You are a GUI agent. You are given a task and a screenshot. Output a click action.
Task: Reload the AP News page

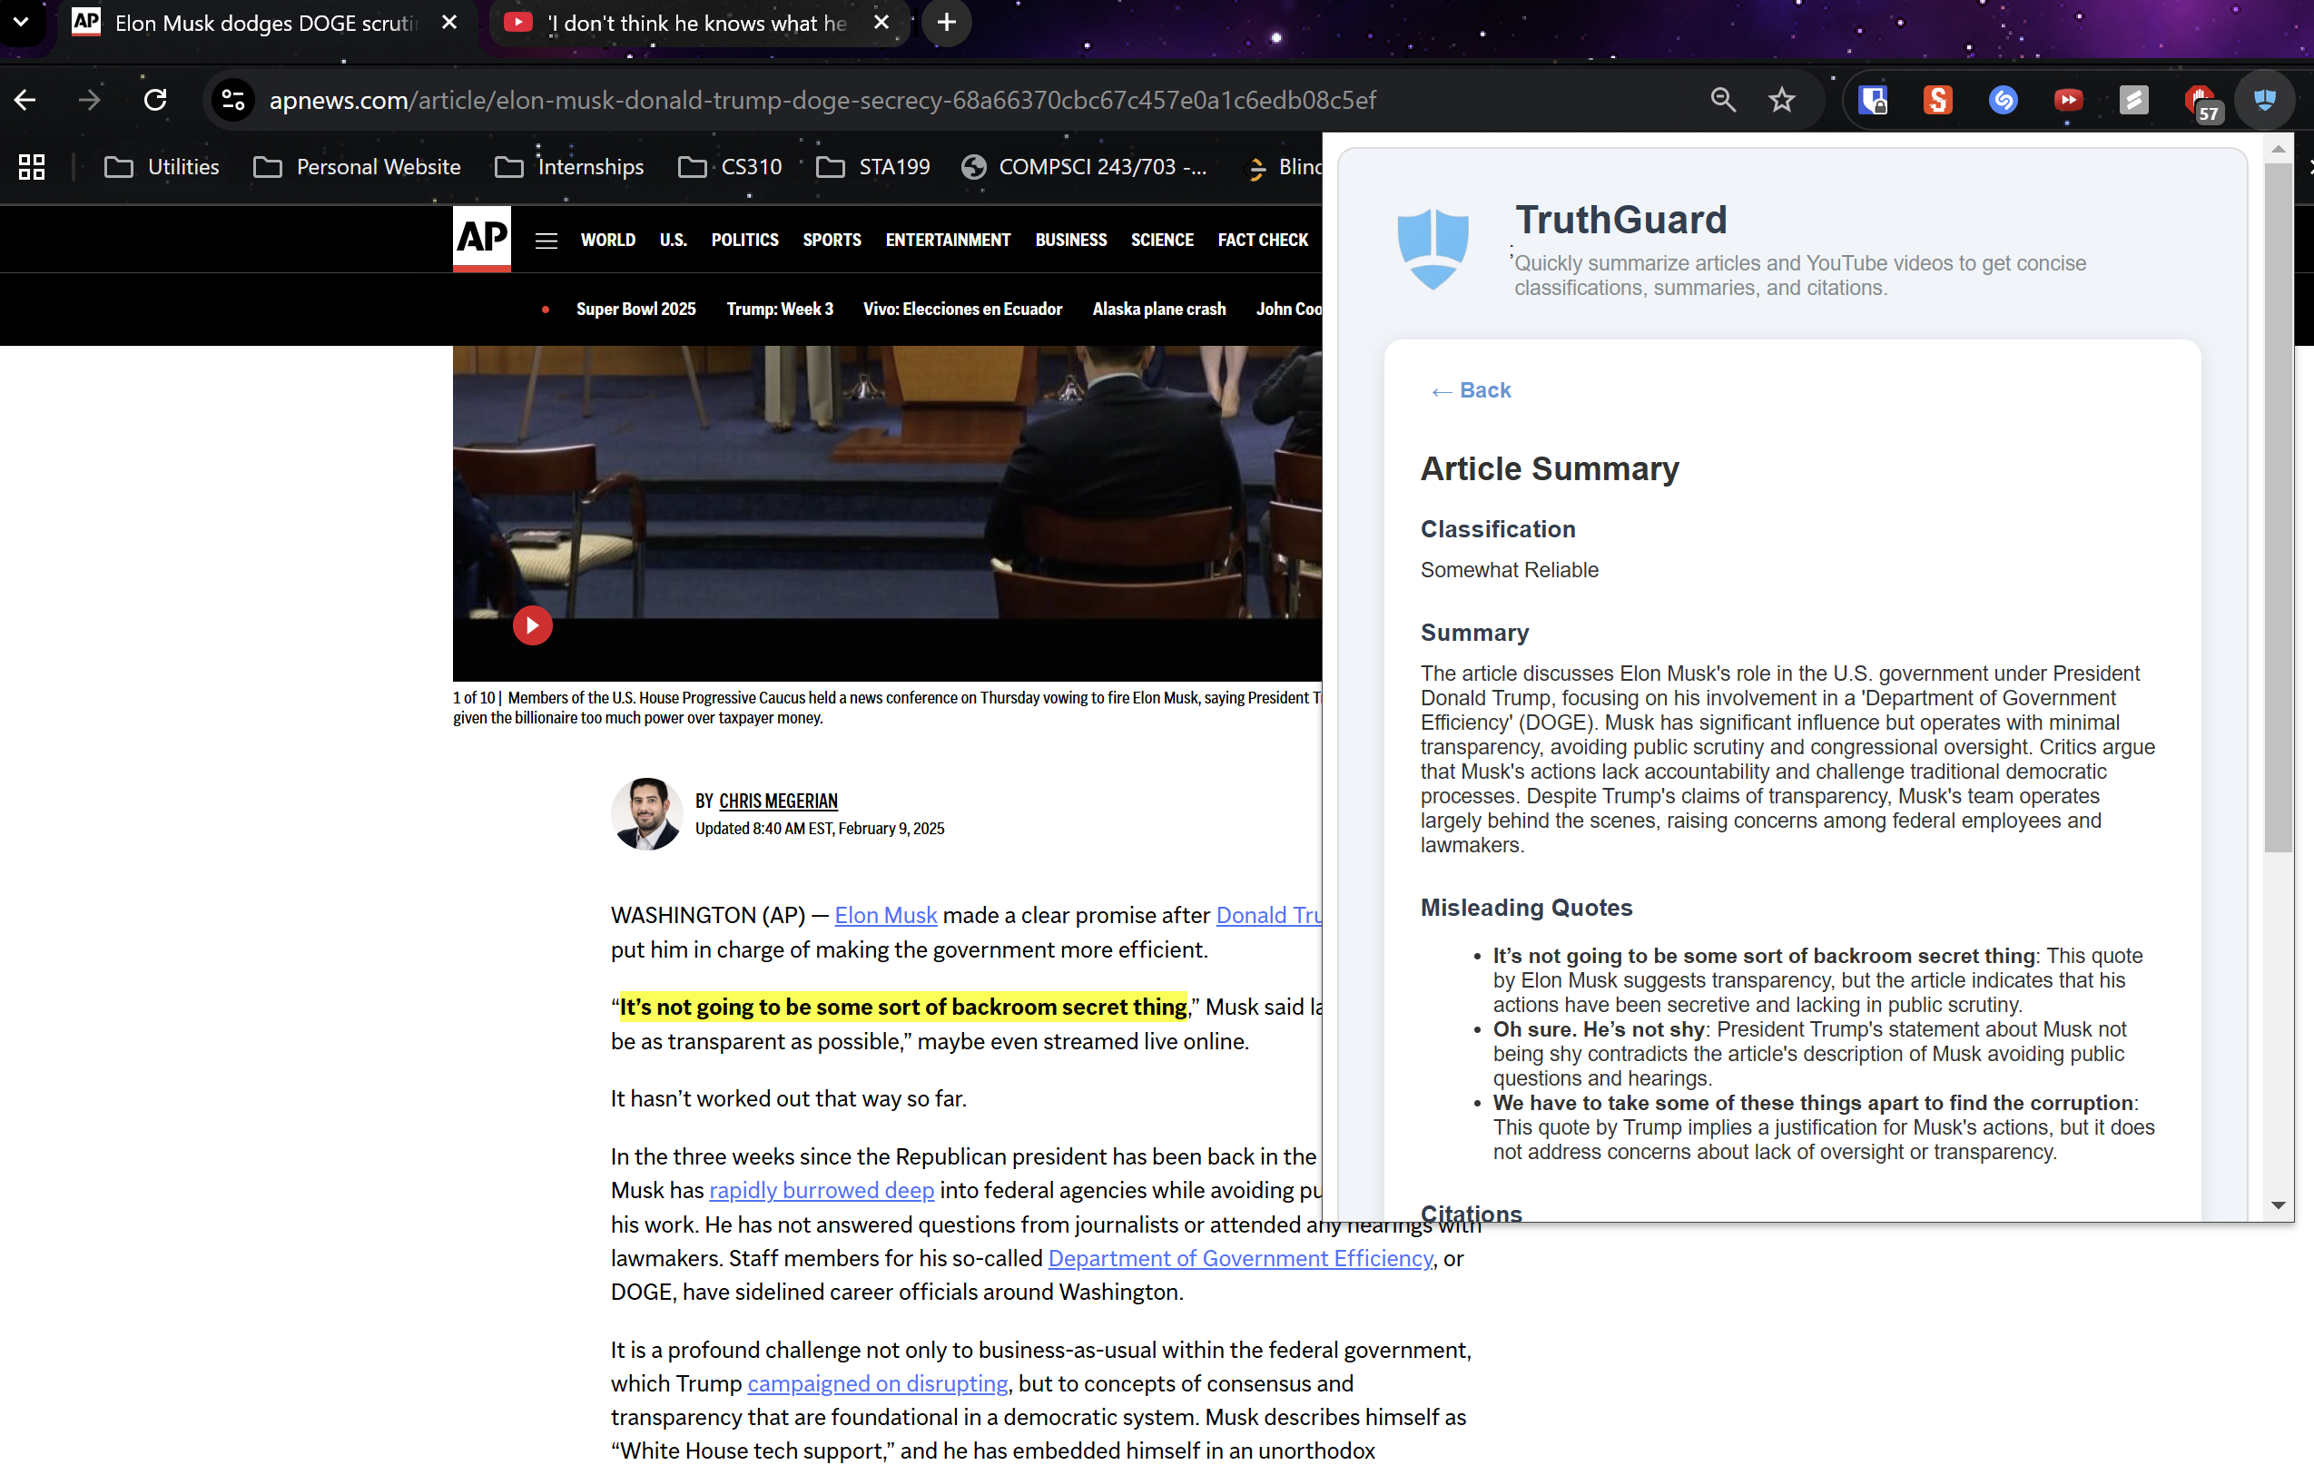point(154,100)
